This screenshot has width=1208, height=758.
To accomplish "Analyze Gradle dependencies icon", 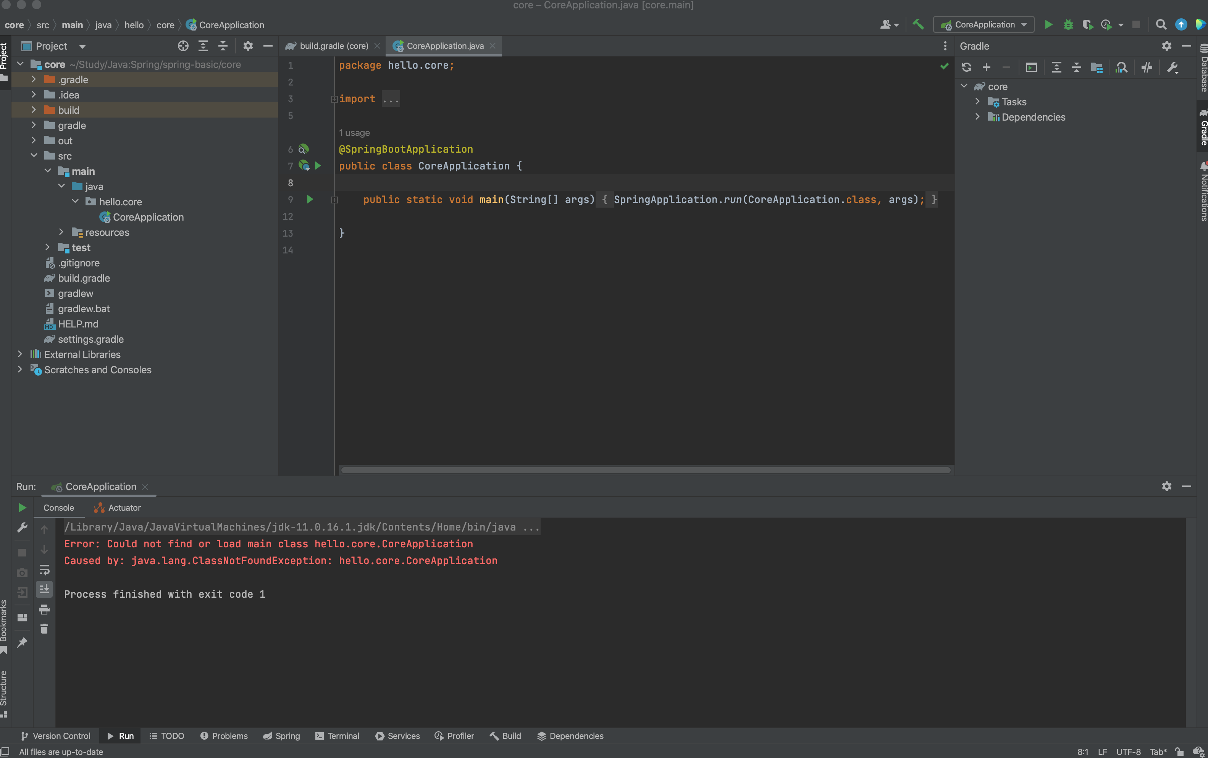I will click(1122, 67).
